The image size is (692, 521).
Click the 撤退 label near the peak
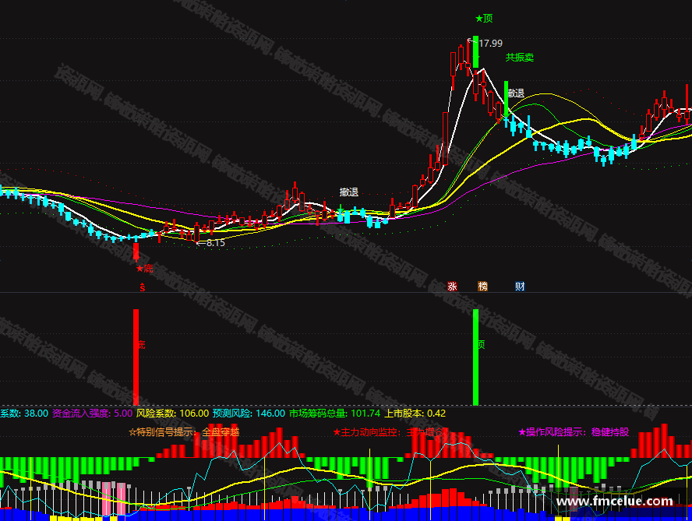point(516,93)
